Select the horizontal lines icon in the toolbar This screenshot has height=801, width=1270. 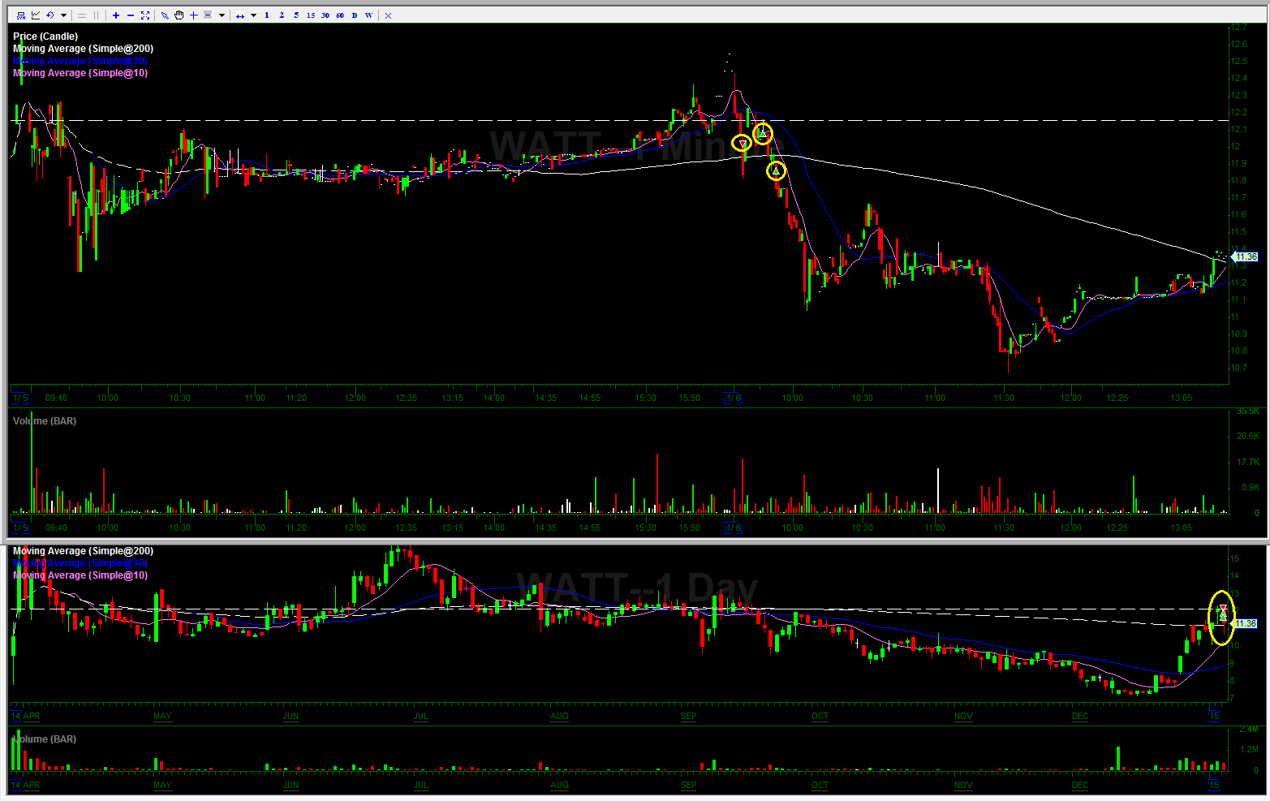click(82, 15)
